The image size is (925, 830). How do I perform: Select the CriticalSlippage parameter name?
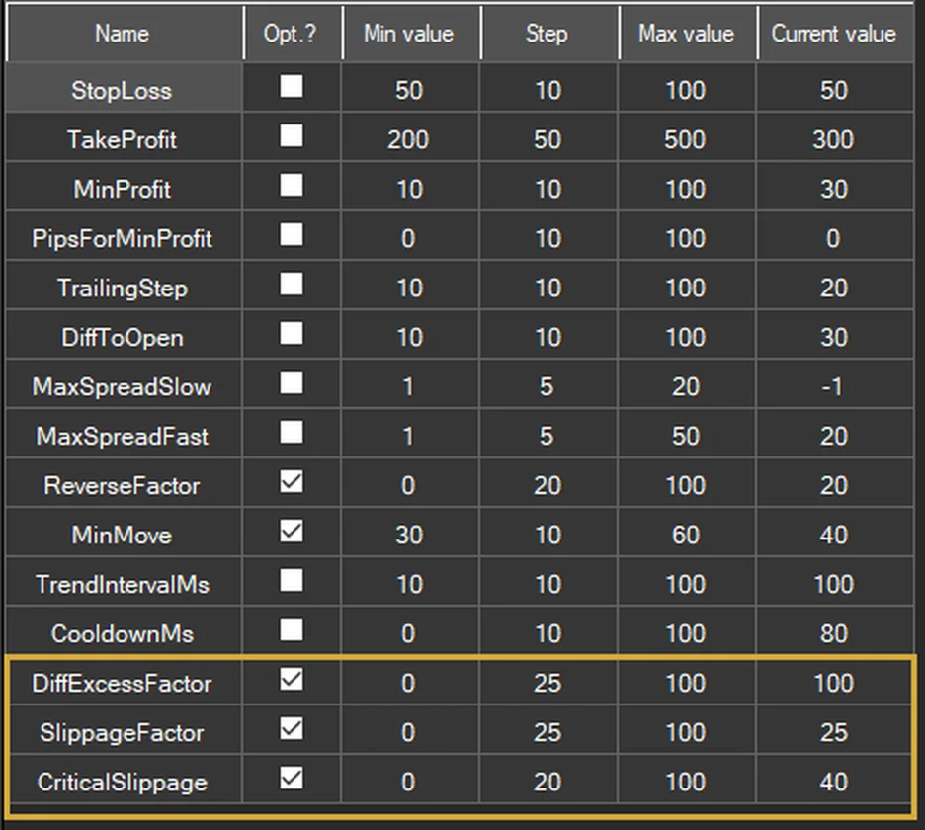pyautogui.click(x=124, y=781)
